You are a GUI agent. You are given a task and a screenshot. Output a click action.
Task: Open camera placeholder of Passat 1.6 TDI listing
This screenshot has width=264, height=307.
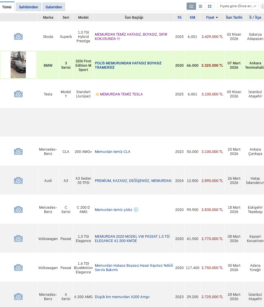[18, 268]
